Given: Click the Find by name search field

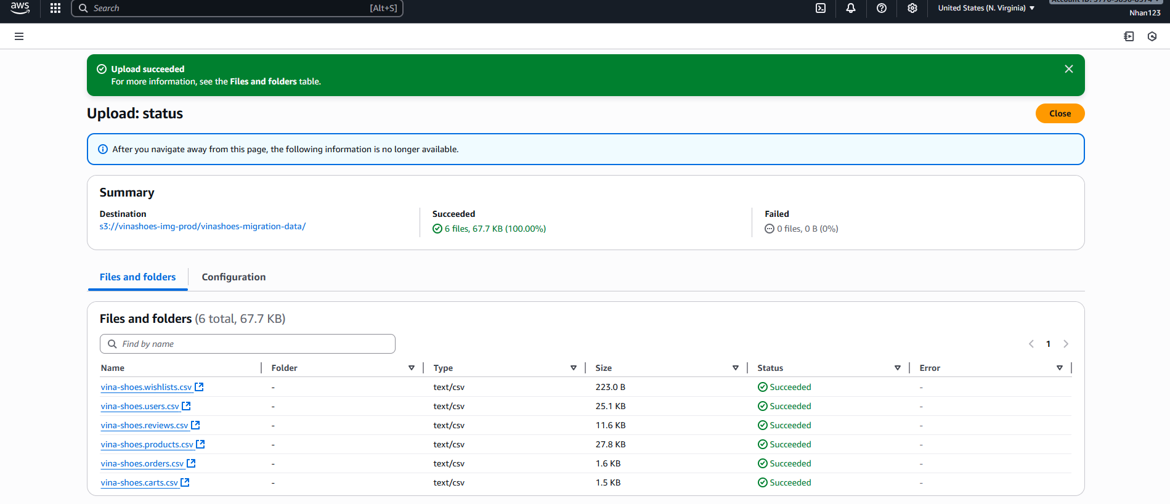Looking at the screenshot, I should 248,344.
